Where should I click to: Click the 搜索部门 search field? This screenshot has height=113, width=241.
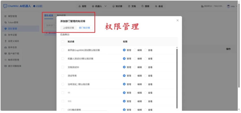click(x=50, y=25)
